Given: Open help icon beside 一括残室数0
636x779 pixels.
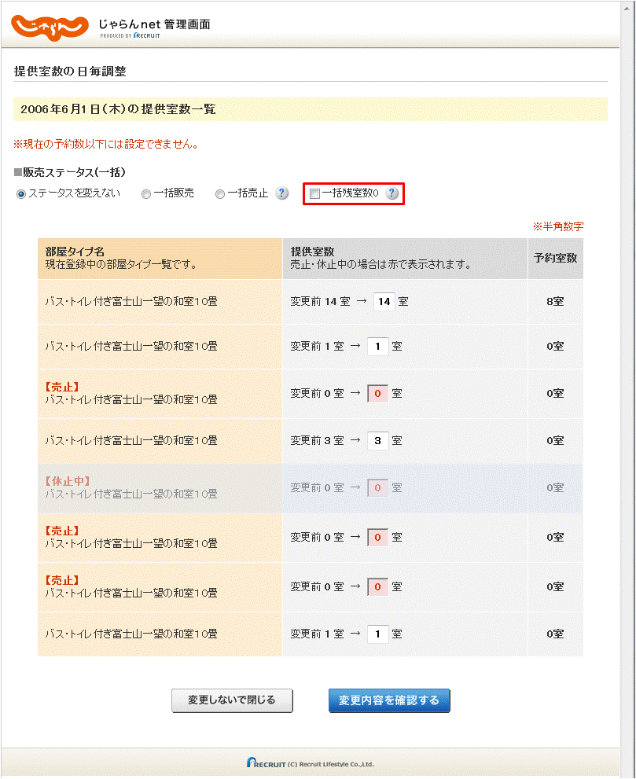Looking at the screenshot, I should [x=392, y=193].
